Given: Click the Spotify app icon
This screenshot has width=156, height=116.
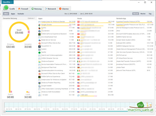Looking at the screenshot, I should click(39, 52).
